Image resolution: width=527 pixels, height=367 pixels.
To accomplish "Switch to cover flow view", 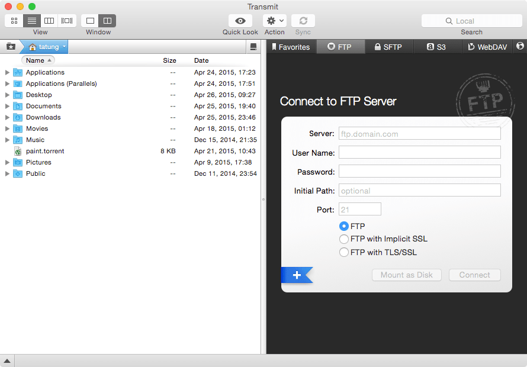I will click(67, 21).
